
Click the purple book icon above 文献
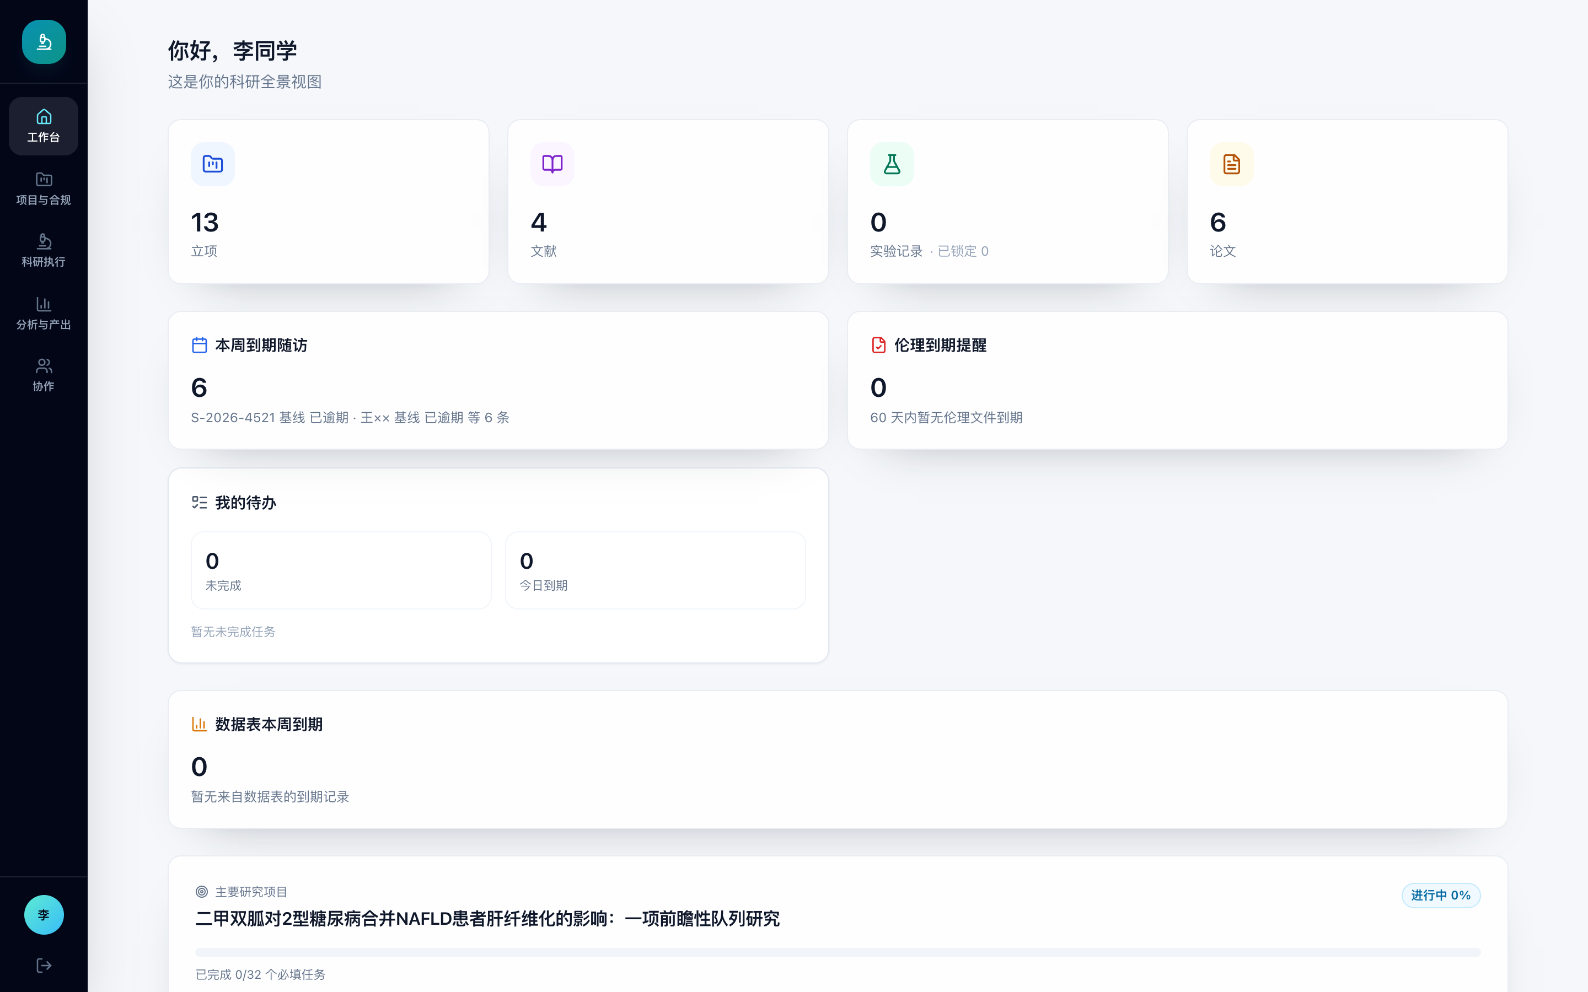[x=552, y=164]
